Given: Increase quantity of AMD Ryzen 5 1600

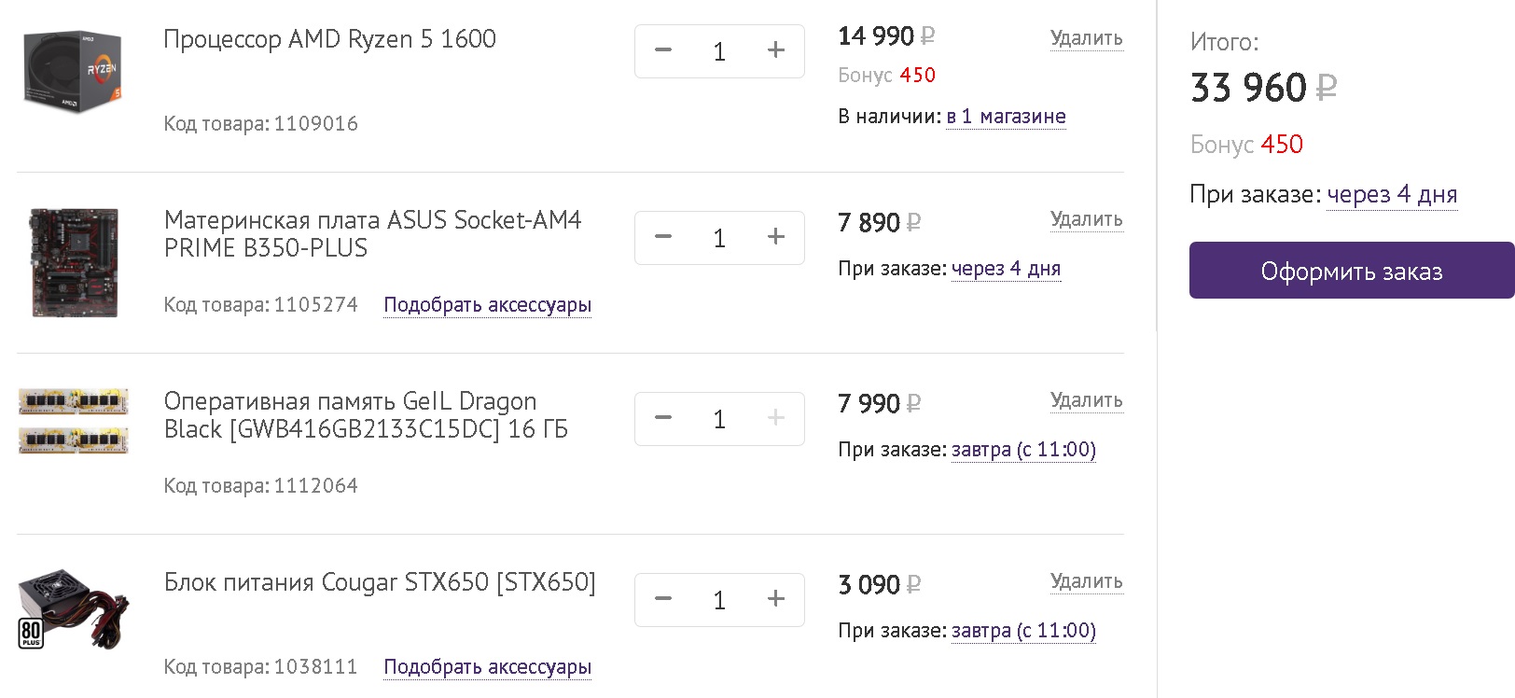Looking at the screenshot, I should 775,50.
